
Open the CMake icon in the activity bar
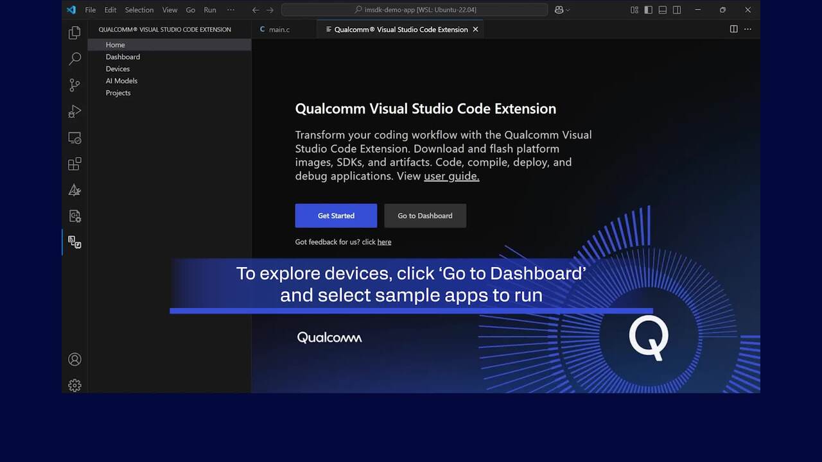tap(74, 191)
